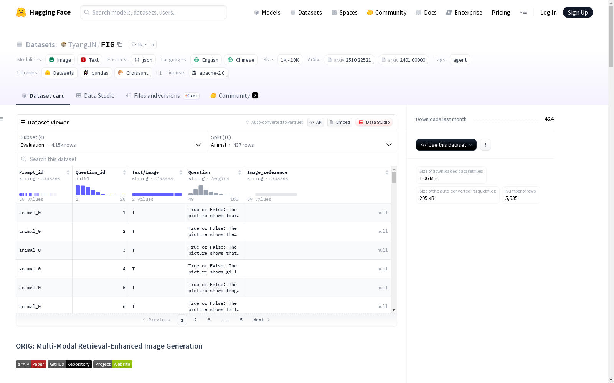Viewport: 614px width, 383px height.
Task: Like the FIG dataset
Action: tap(139, 44)
